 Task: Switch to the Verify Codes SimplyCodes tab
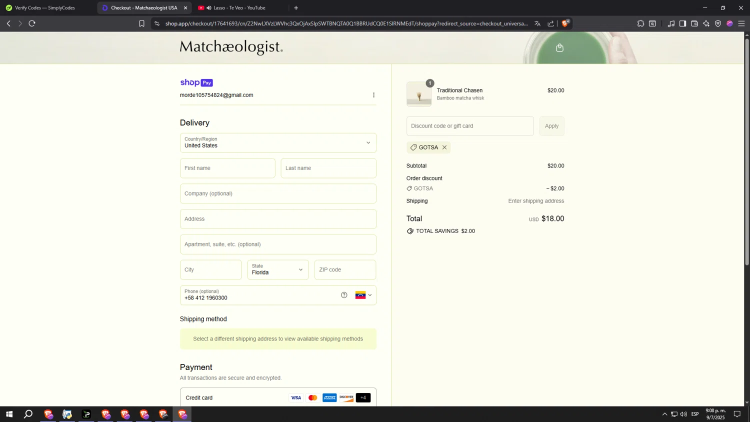pyautogui.click(x=45, y=8)
